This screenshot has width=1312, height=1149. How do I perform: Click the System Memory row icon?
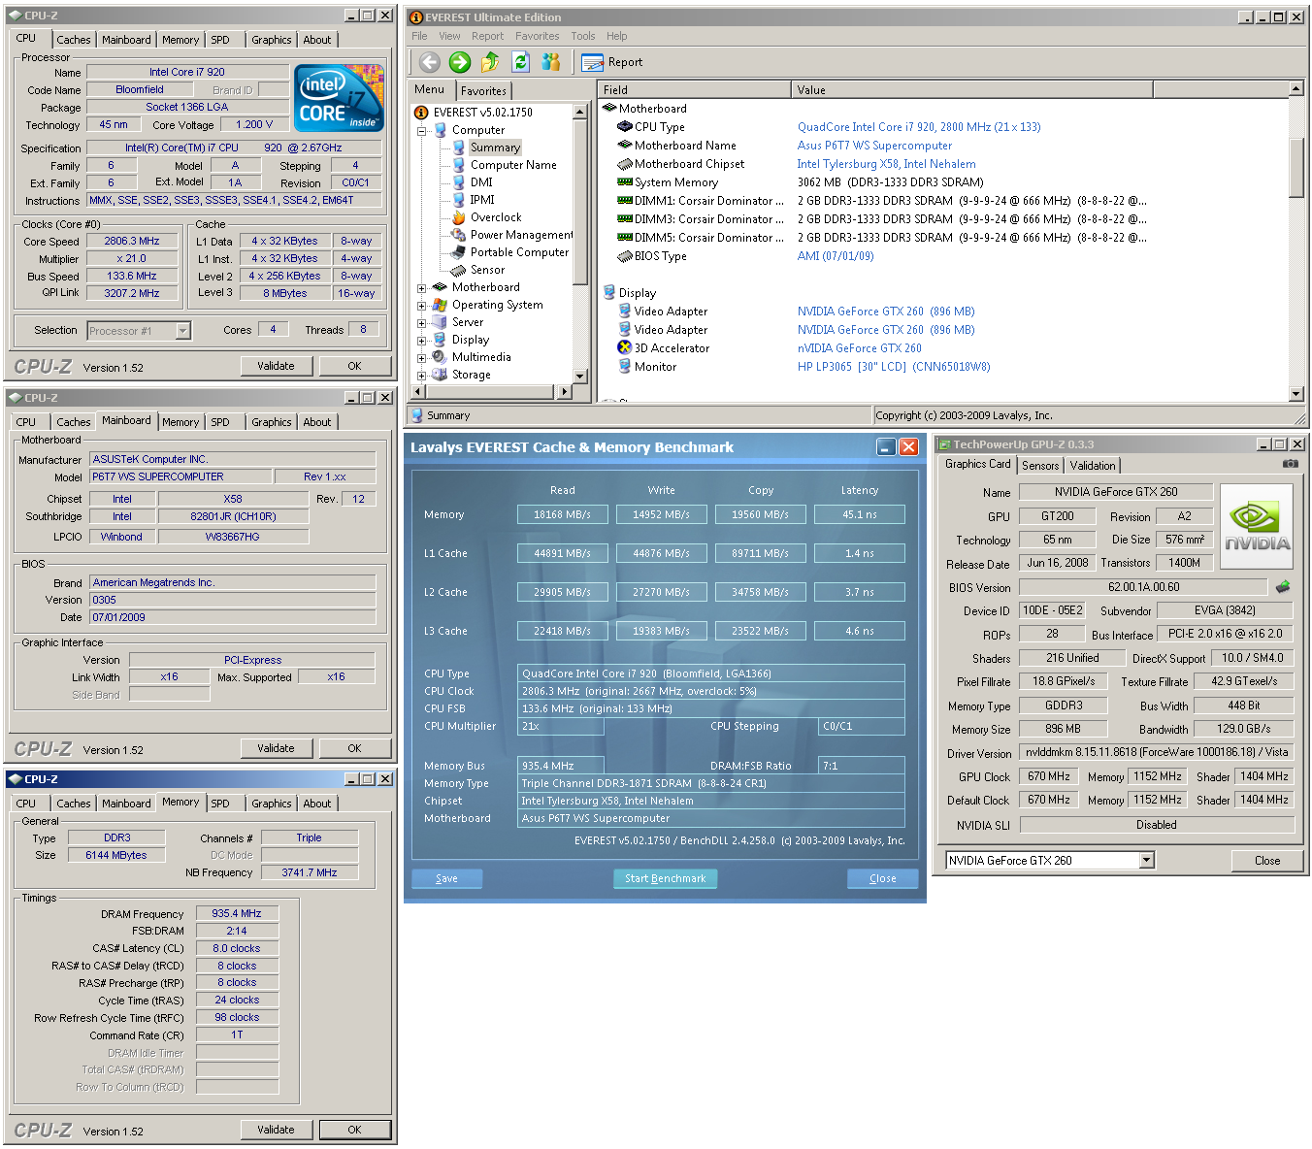click(625, 182)
